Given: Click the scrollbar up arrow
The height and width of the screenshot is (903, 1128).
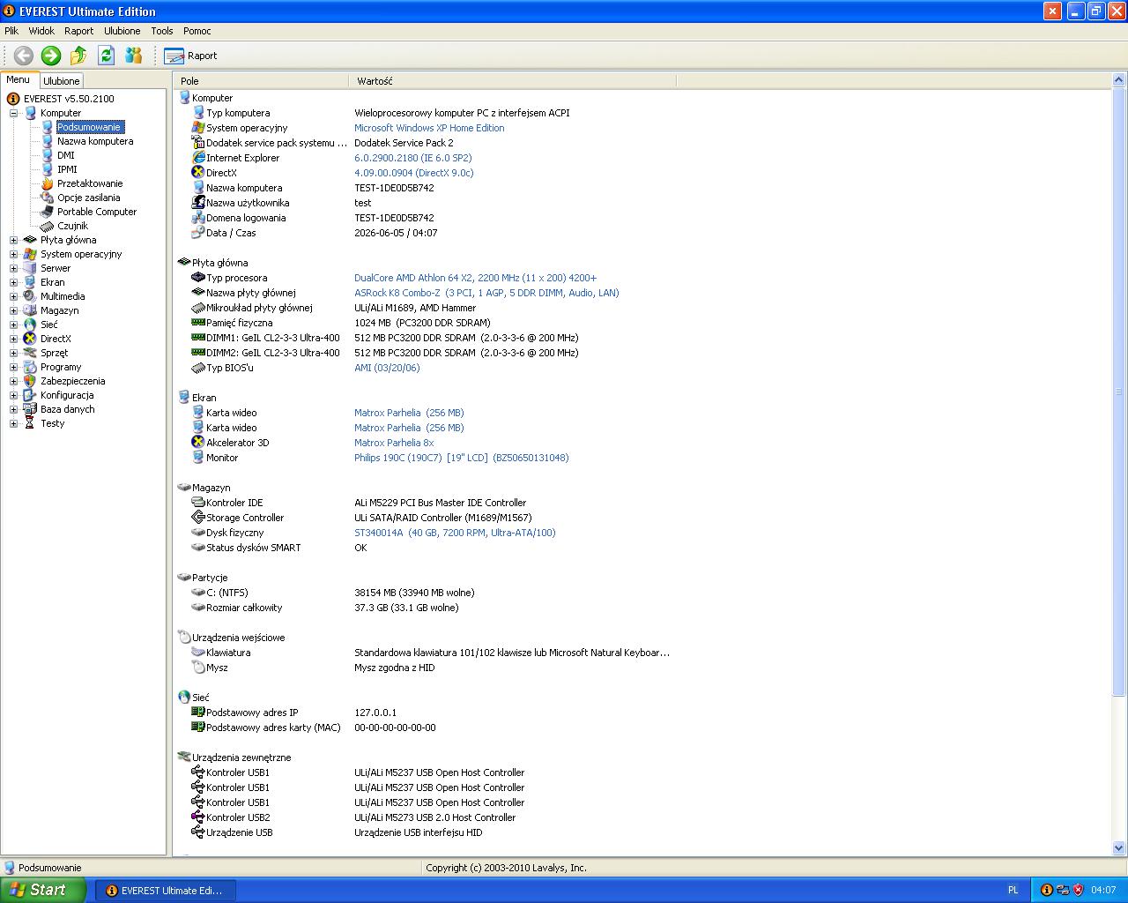Looking at the screenshot, I should (x=1119, y=81).
